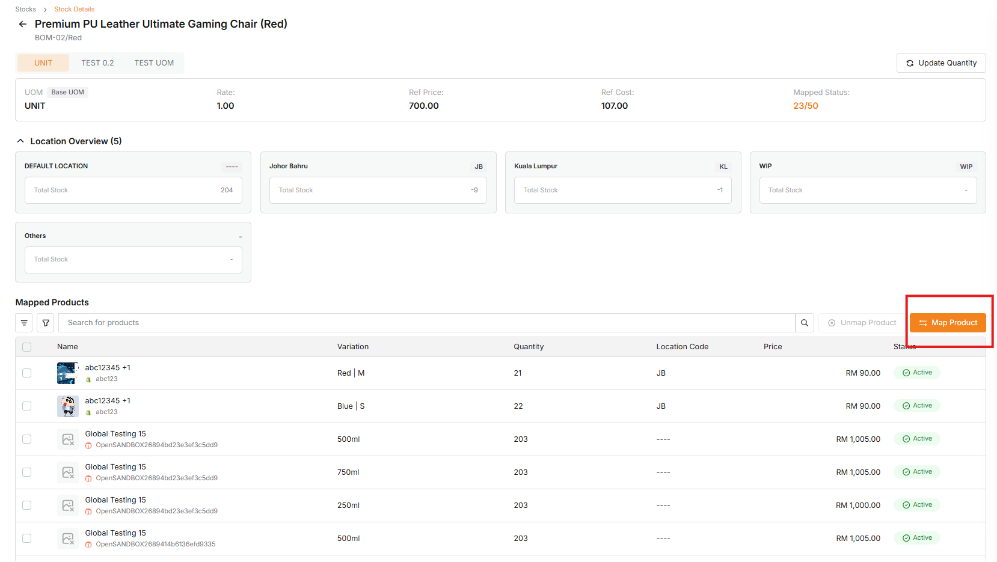Viewport: 997px width, 562px height.
Task: Click the thumbnail of abc12345 Red M
Action: pos(67,373)
